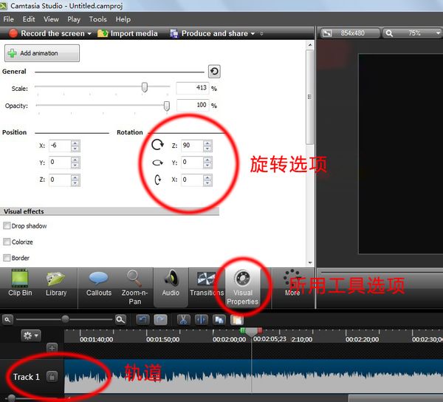Open the 75% preview zoom dropdown
This screenshot has height=402, width=443.
(438, 33)
